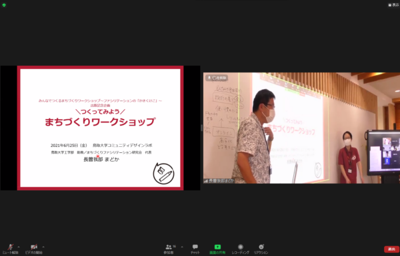This screenshot has width=400, height=256.
Task: Expand video options arrow beside camera
Action: point(43,247)
